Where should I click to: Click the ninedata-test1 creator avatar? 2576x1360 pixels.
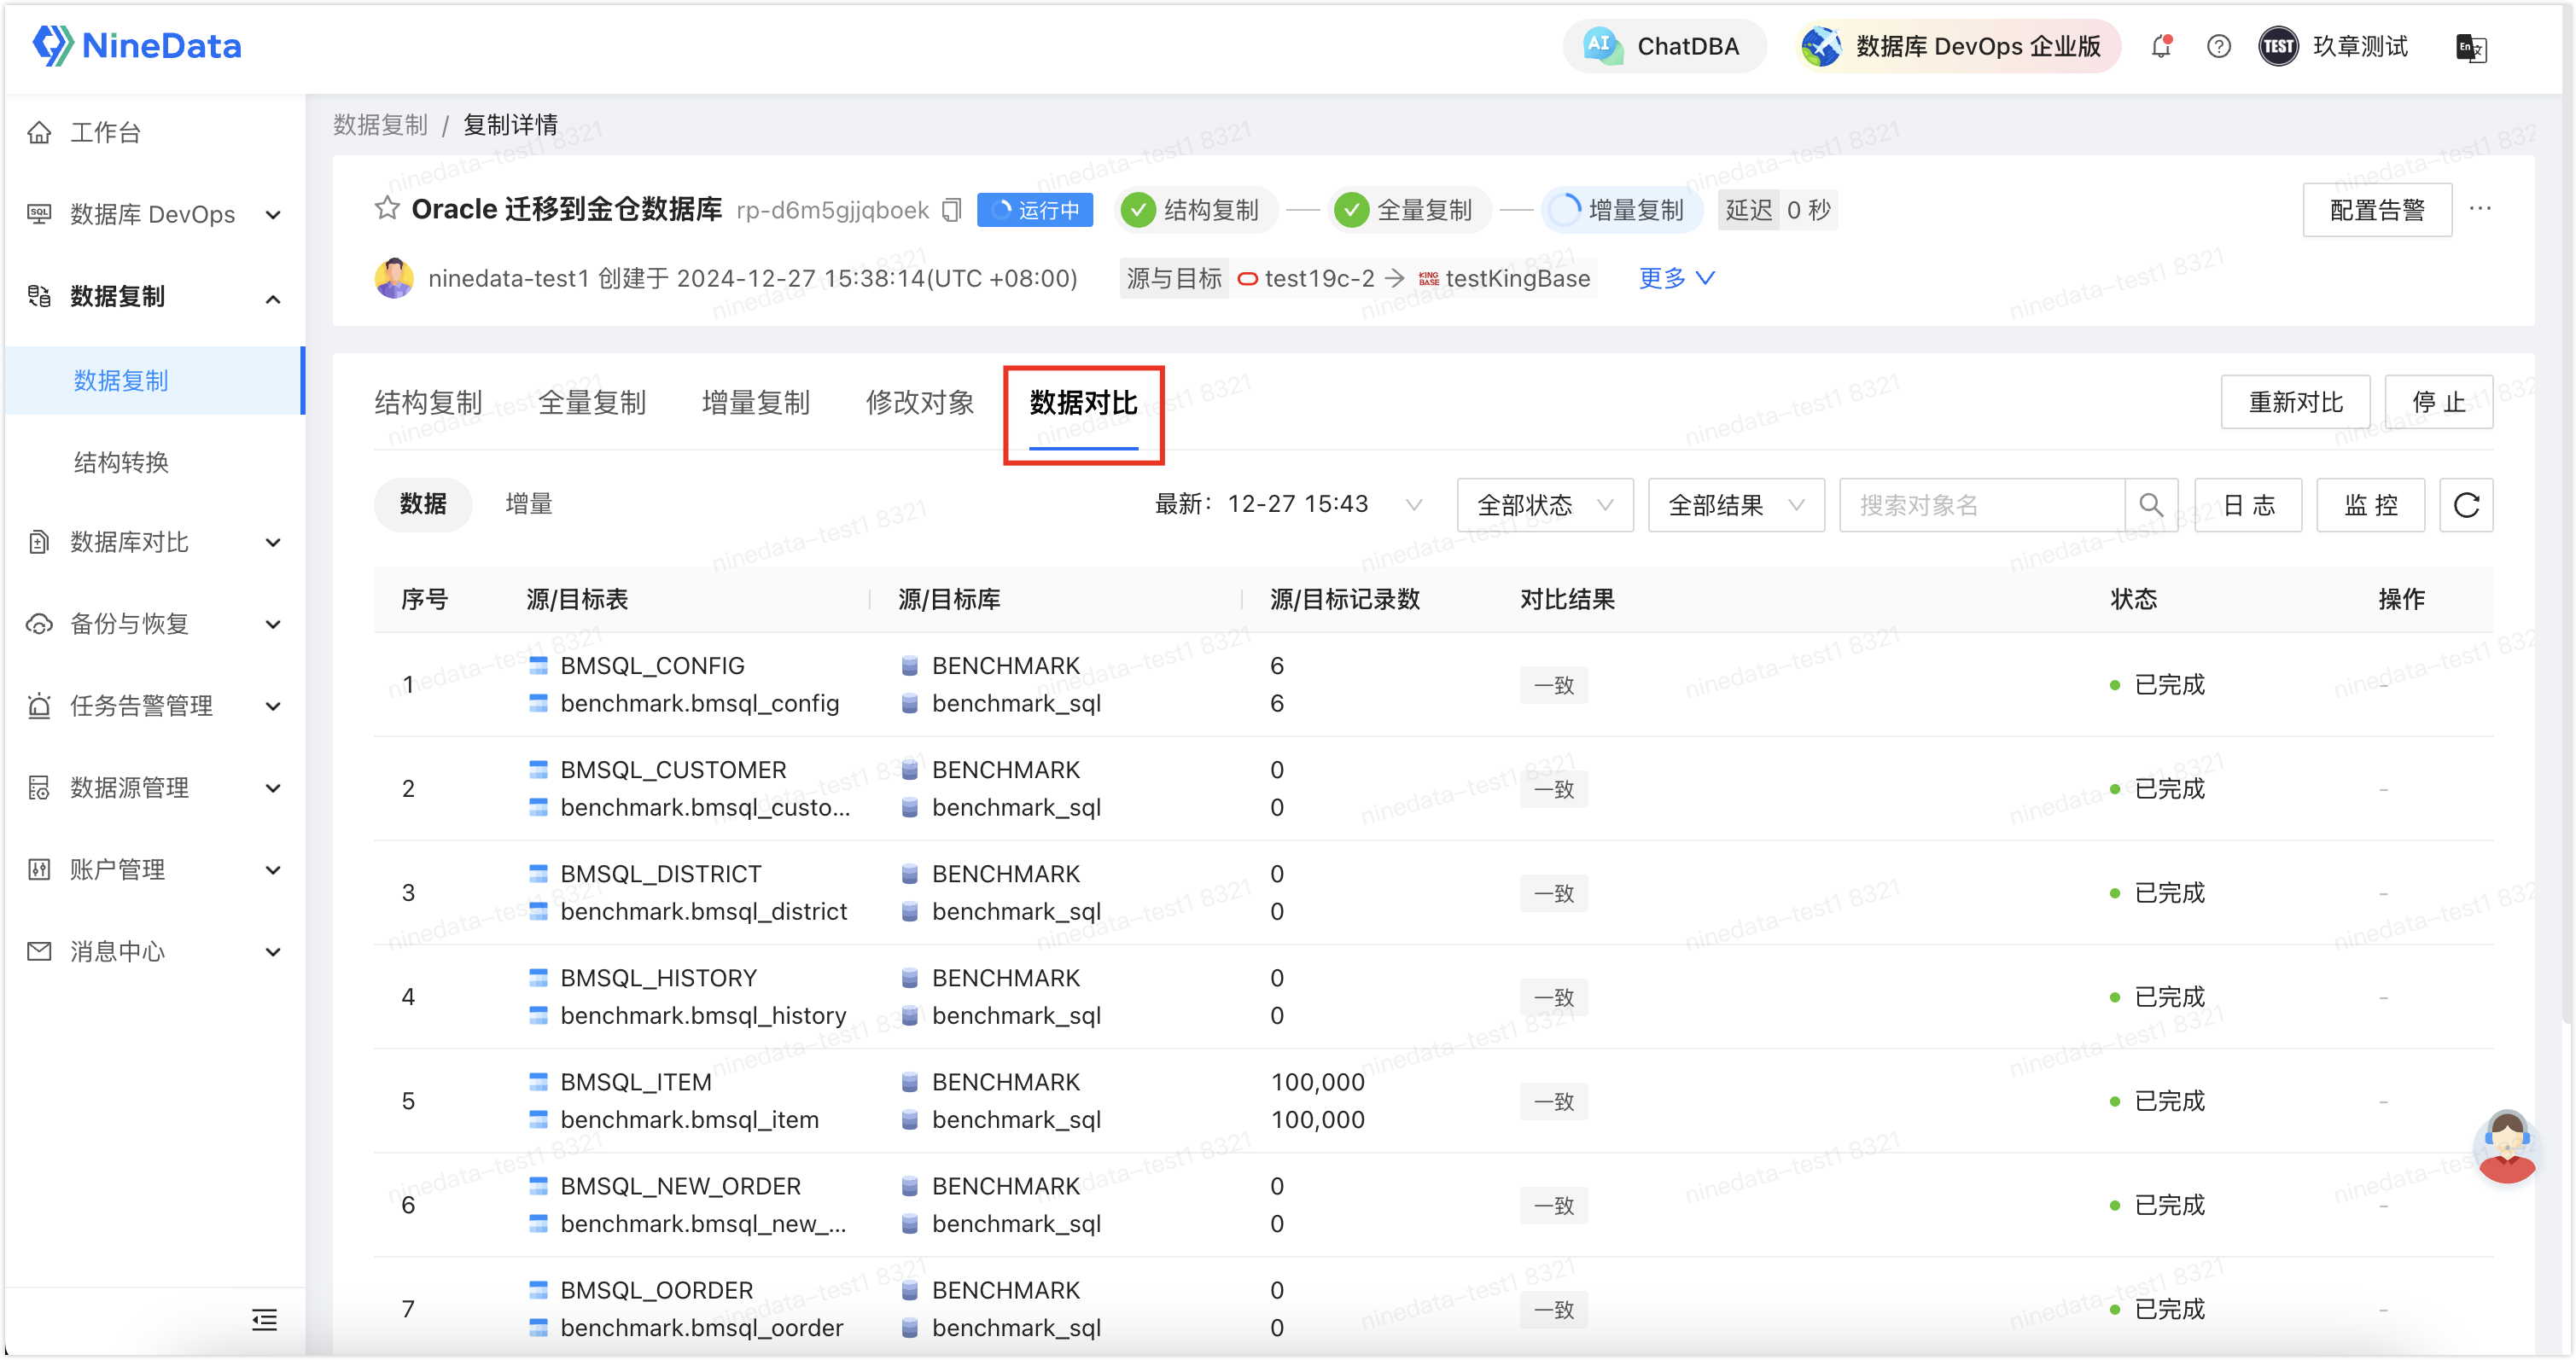[x=394, y=278]
